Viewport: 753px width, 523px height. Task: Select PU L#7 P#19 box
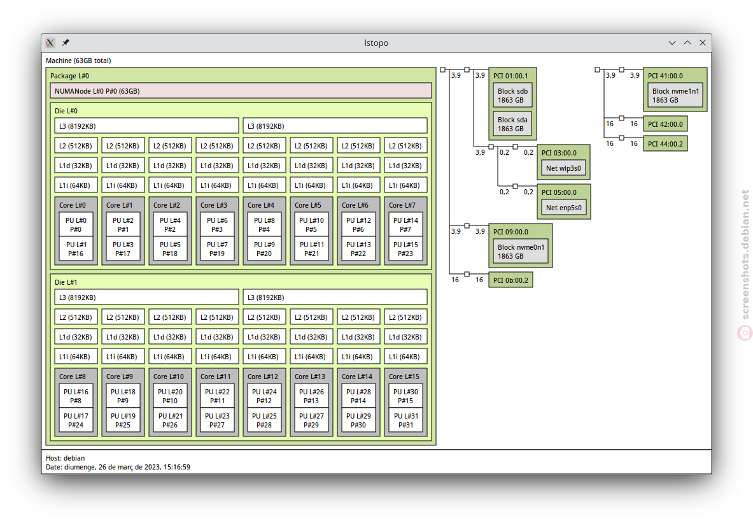[x=217, y=249]
